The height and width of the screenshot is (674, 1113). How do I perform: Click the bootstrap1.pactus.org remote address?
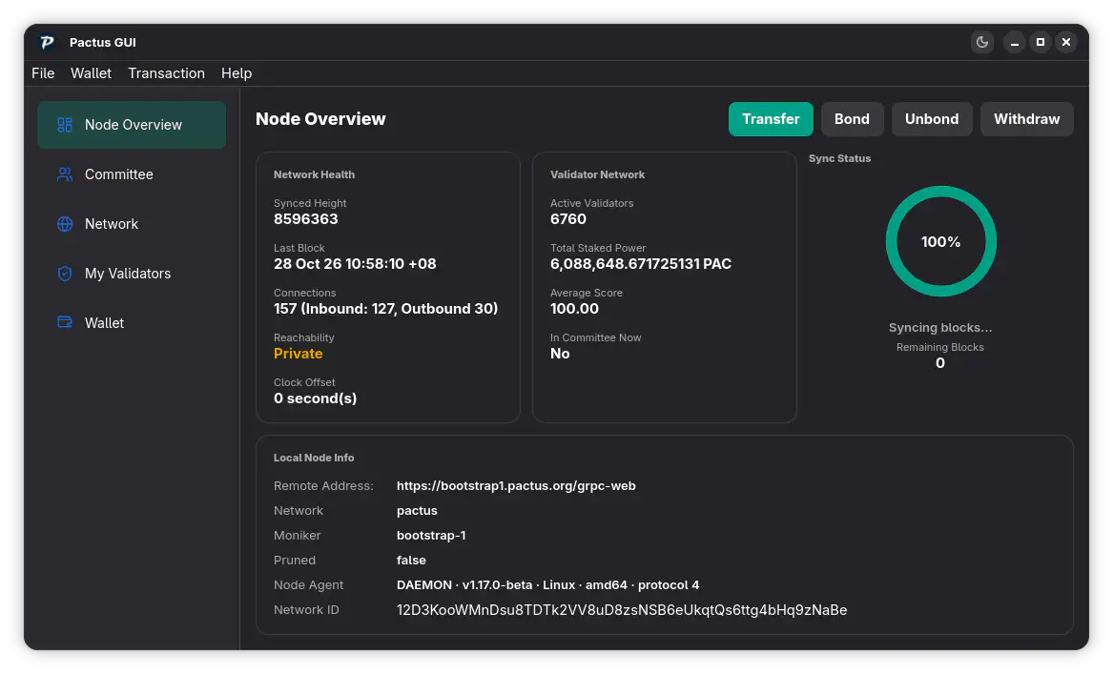(516, 486)
